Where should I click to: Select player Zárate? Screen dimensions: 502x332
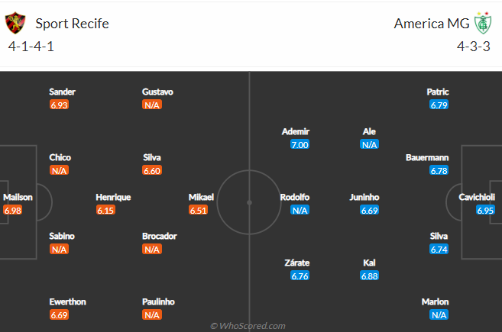coord(297,263)
